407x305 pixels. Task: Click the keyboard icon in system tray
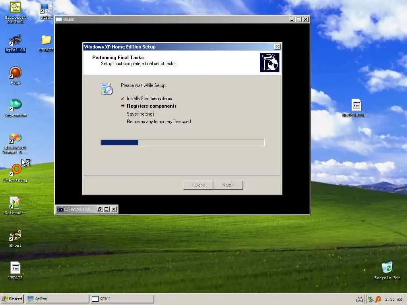tap(359, 299)
